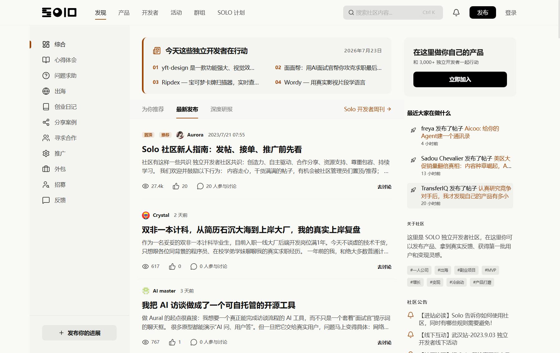Click the 出海 globe icon

(46, 91)
